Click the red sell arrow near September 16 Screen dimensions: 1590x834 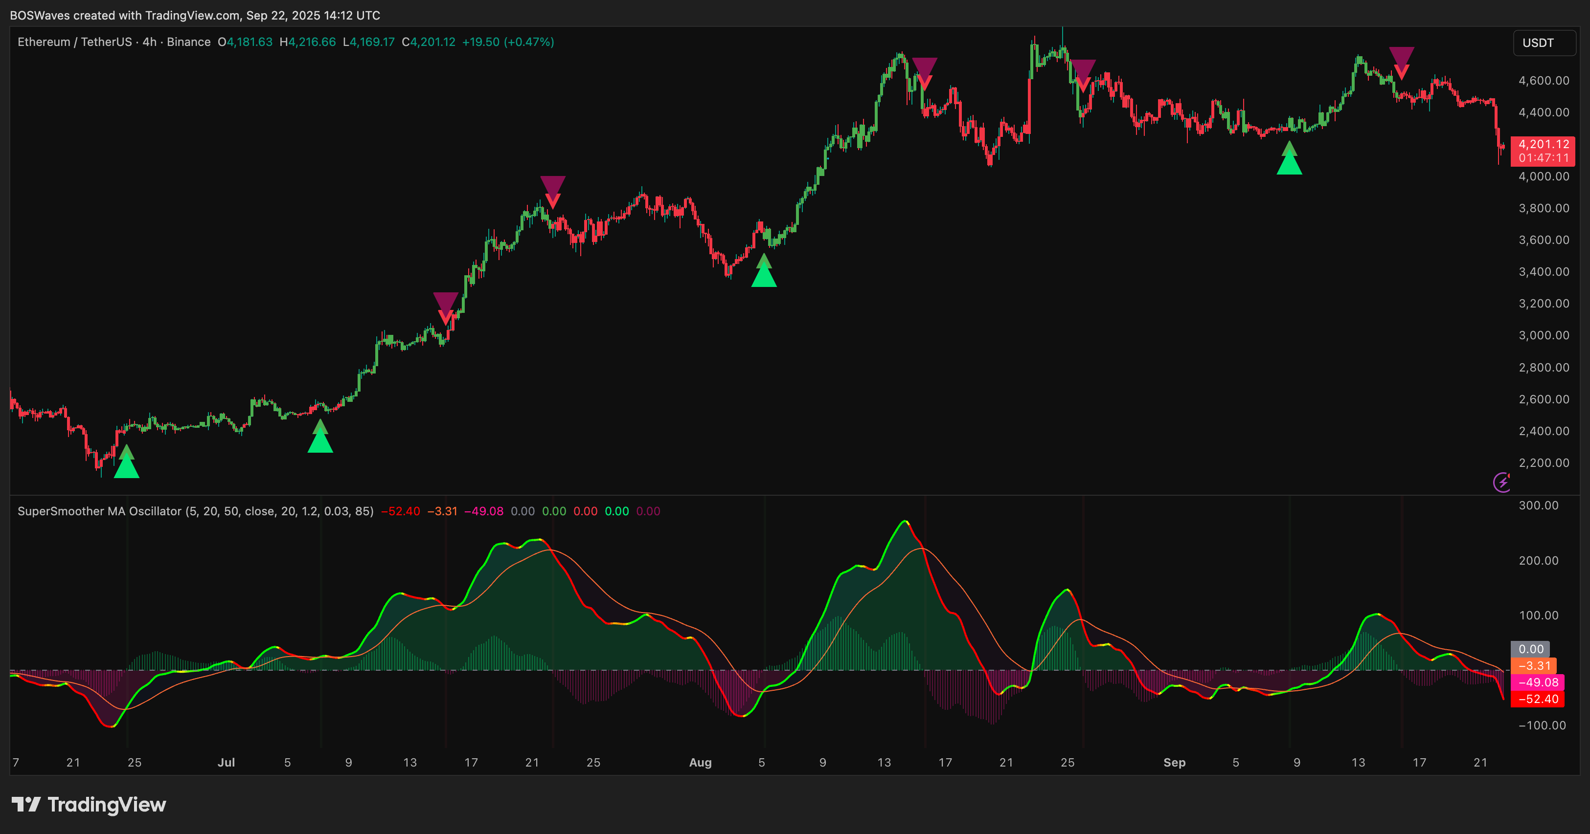tap(1402, 63)
